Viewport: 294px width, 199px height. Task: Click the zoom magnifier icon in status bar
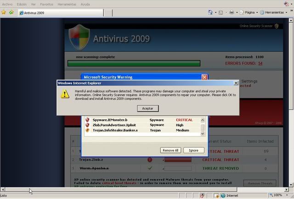pos(271,195)
